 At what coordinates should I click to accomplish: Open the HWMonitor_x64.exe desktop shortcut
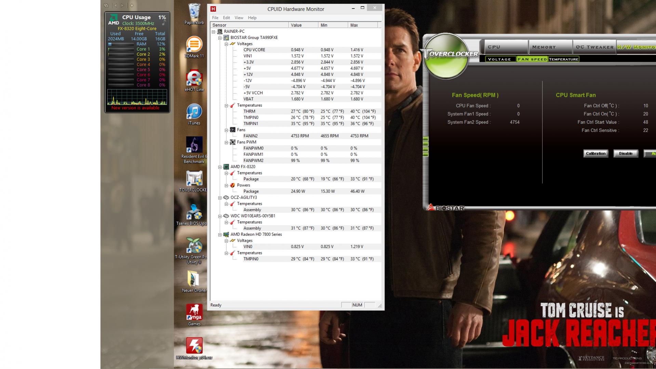pyautogui.click(x=194, y=348)
